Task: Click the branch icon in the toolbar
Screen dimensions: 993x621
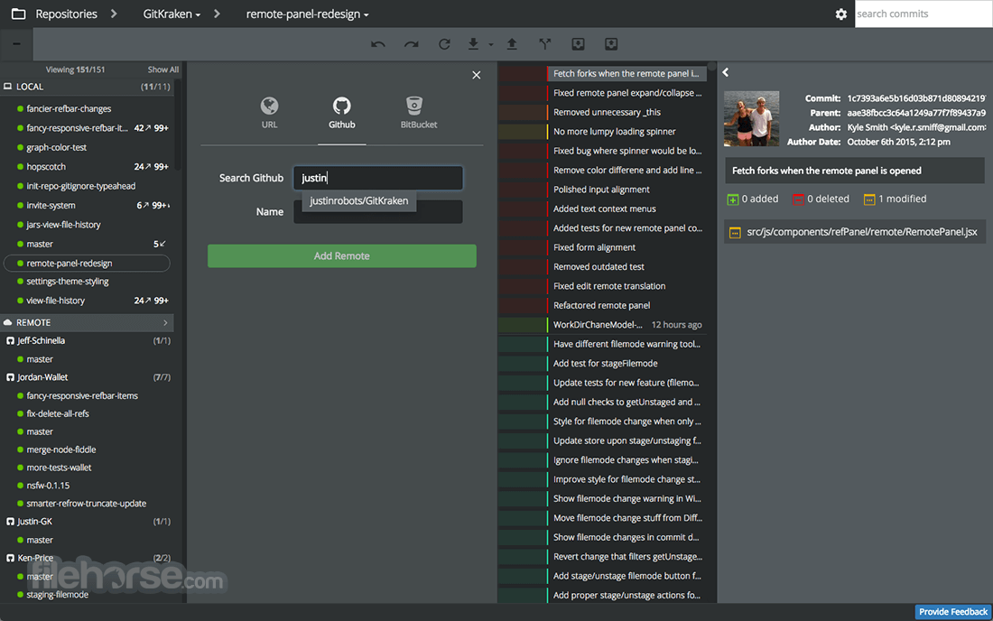Action: [x=544, y=43]
